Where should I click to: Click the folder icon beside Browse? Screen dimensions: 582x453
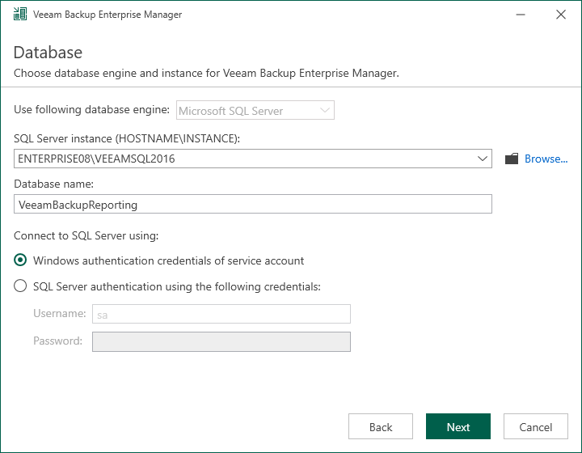click(x=511, y=159)
